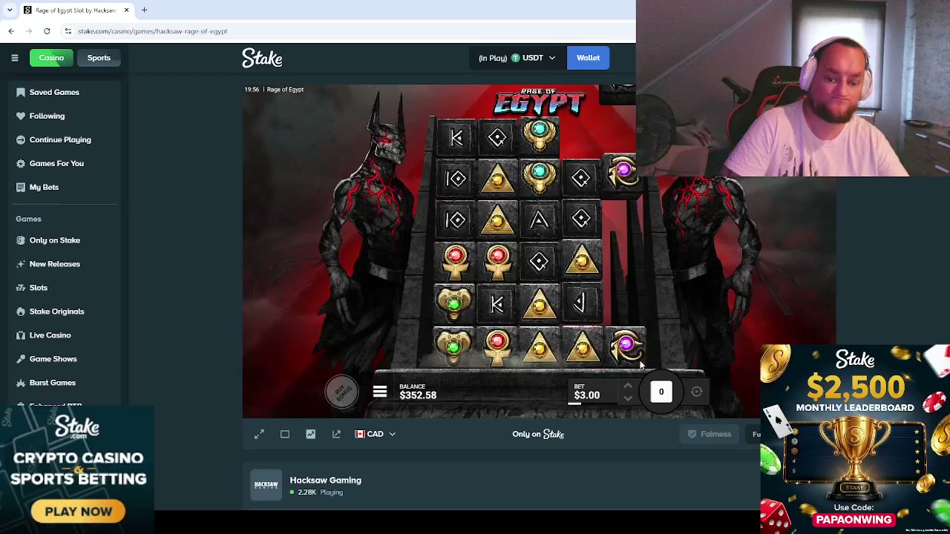Open the USDT currency balance dropdown
This screenshot has height=534, width=950.
(517, 58)
